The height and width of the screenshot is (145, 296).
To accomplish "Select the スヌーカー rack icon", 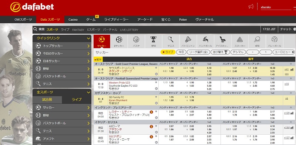I will tap(240, 41).
